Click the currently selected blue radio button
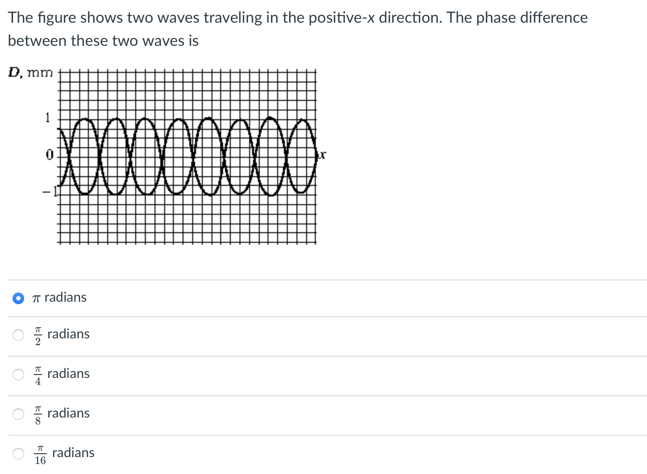Viewport: 647px width, 474px height. point(18,298)
